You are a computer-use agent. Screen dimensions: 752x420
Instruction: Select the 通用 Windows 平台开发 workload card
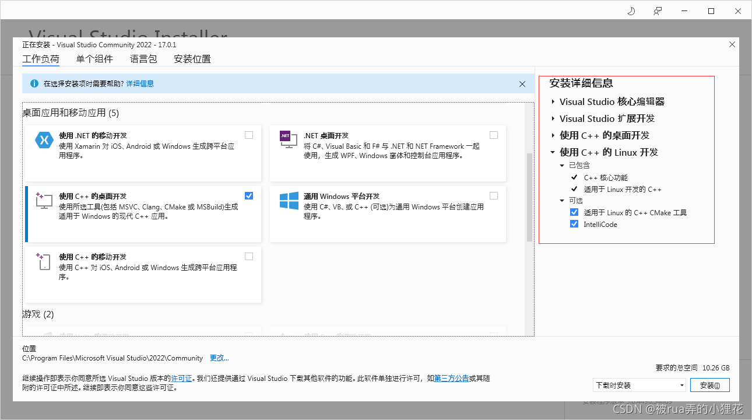(x=388, y=214)
